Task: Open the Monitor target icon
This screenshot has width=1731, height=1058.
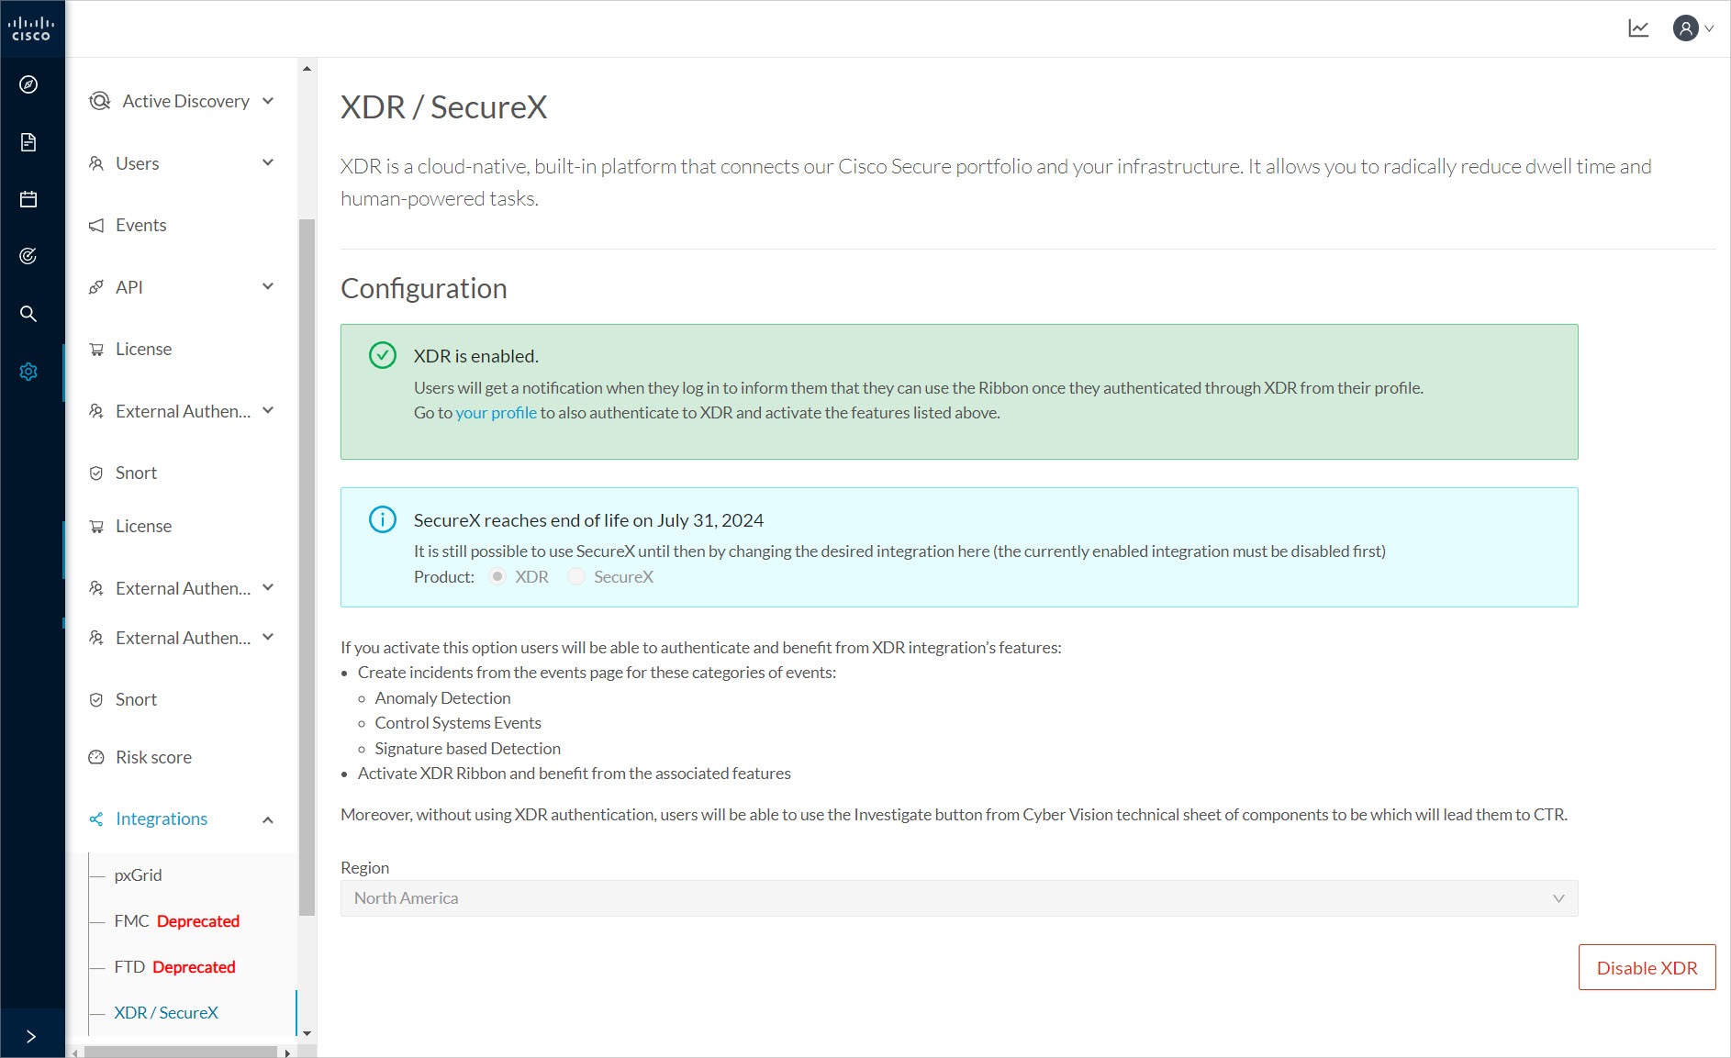Action: [28, 256]
